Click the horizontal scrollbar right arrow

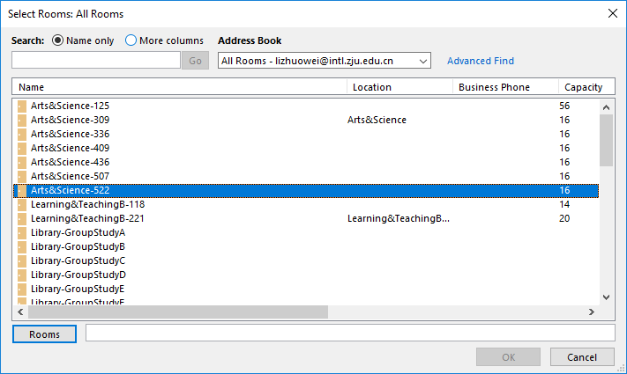pos(592,312)
